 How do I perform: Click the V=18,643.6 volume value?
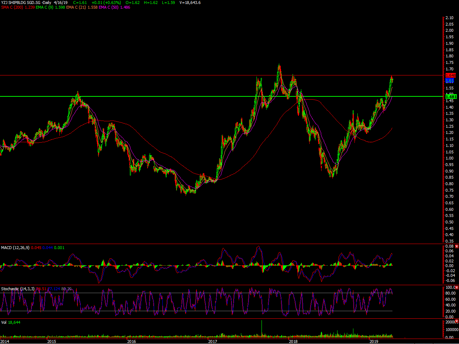190,3
